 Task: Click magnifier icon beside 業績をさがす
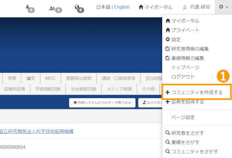[x=168, y=142]
